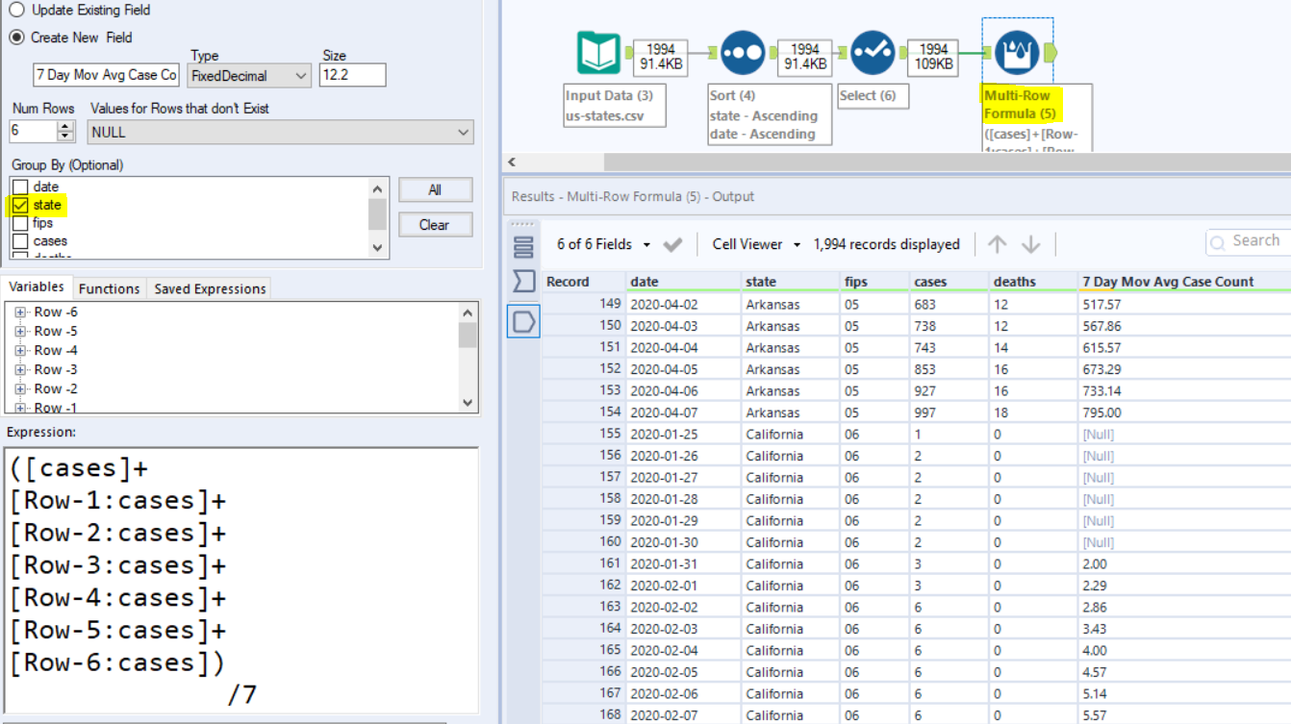1291x724 pixels.
Task: Expand the Row -6 variable tree item
Action: pyautogui.click(x=21, y=311)
